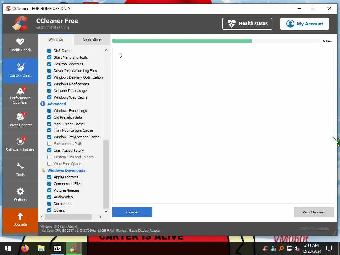Image resolution: width=340 pixels, height=255 pixels.
Task: Click the vertical list scrollbar thumb
Action: tap(106, 174)
